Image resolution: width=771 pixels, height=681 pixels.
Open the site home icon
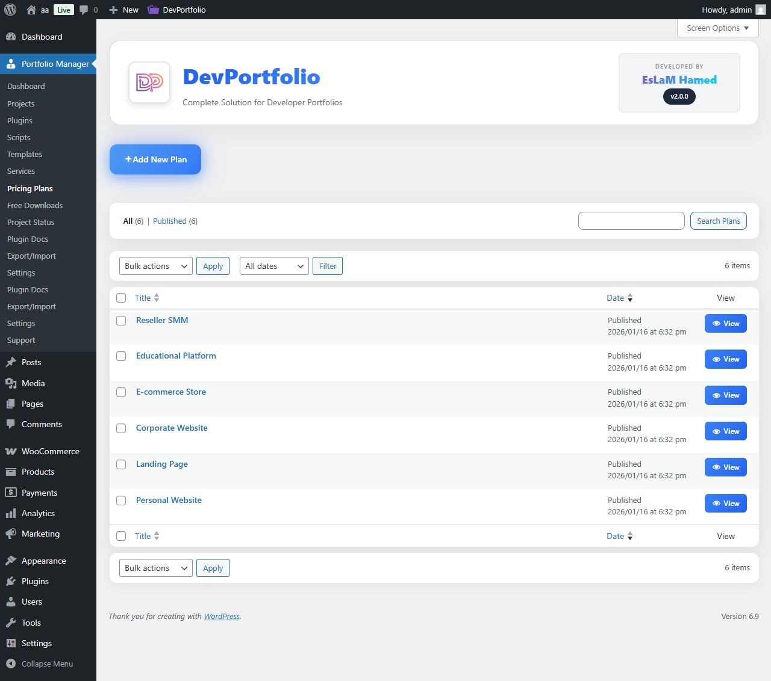click(31, 10)
